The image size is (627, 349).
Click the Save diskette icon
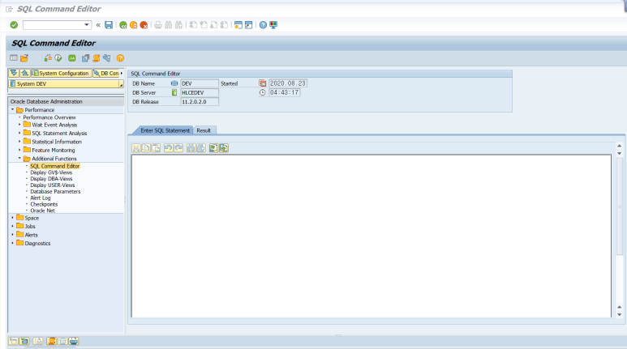(x=109, y=25)
